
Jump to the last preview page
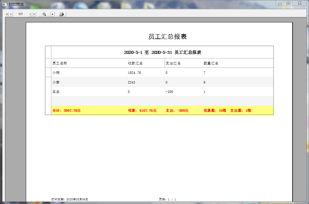tap(34, 14)
